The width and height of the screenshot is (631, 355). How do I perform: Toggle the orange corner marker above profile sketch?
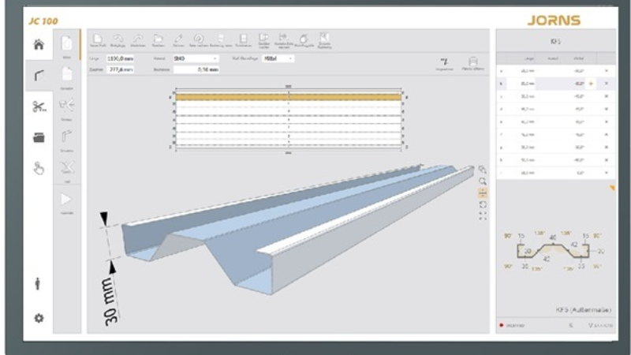611,188
